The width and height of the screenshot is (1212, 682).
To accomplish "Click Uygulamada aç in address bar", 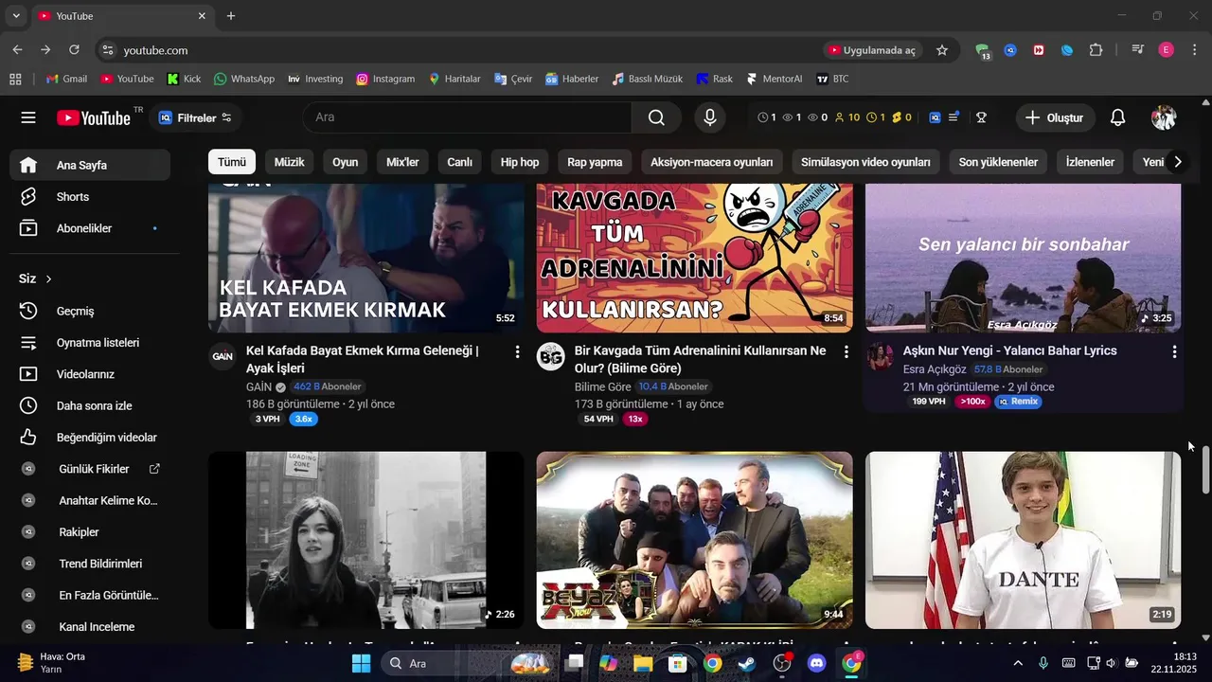I will coord(872,50).
